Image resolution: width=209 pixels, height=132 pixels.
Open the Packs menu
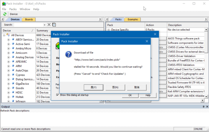[x=13, y=9]
